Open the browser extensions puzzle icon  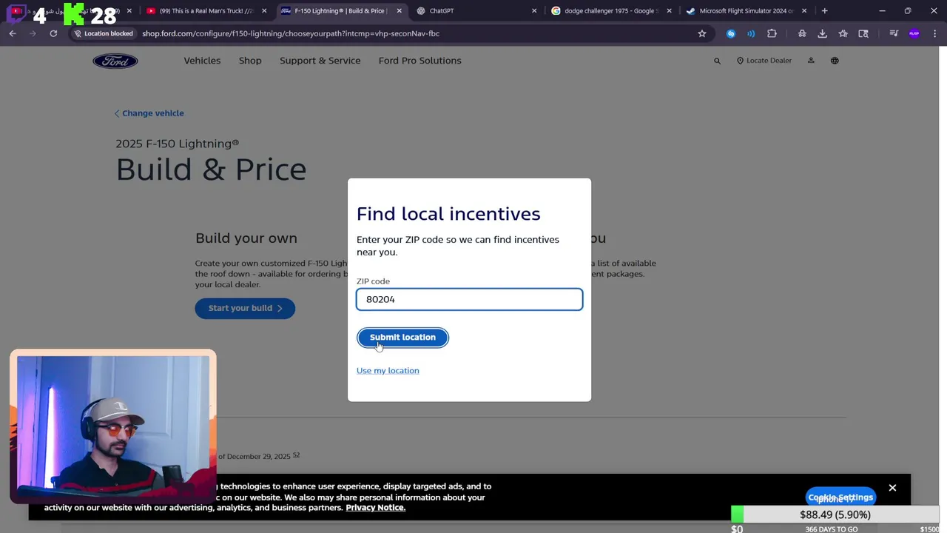coord(772,33)
